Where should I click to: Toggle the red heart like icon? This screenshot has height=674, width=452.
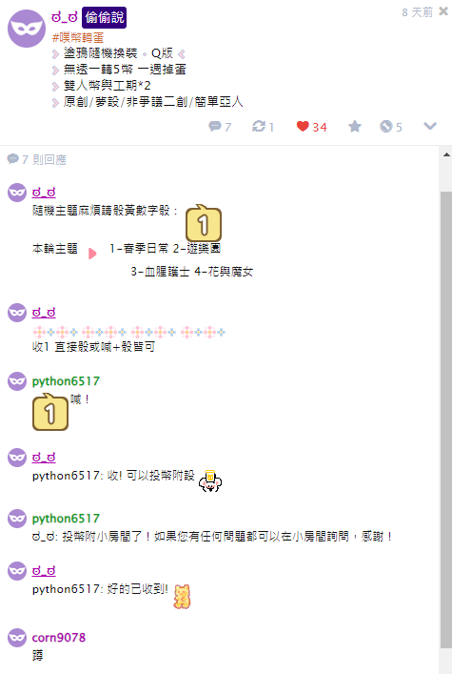click(x=303, y=127)
